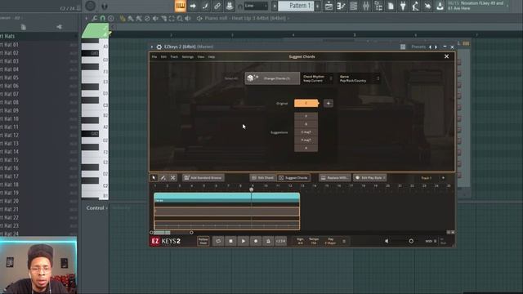Add a new track with plus next to Track 1
523x294 pixels.
point(443,178)
